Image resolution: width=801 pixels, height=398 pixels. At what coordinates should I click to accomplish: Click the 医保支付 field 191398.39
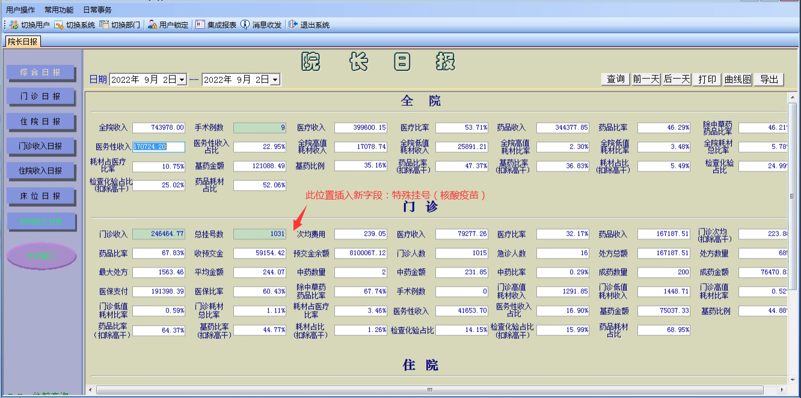pos(159,292)
